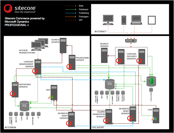Viewport: 174px width, 133px height.
Task: Select the Database legend label
Action: pos(84,10)
